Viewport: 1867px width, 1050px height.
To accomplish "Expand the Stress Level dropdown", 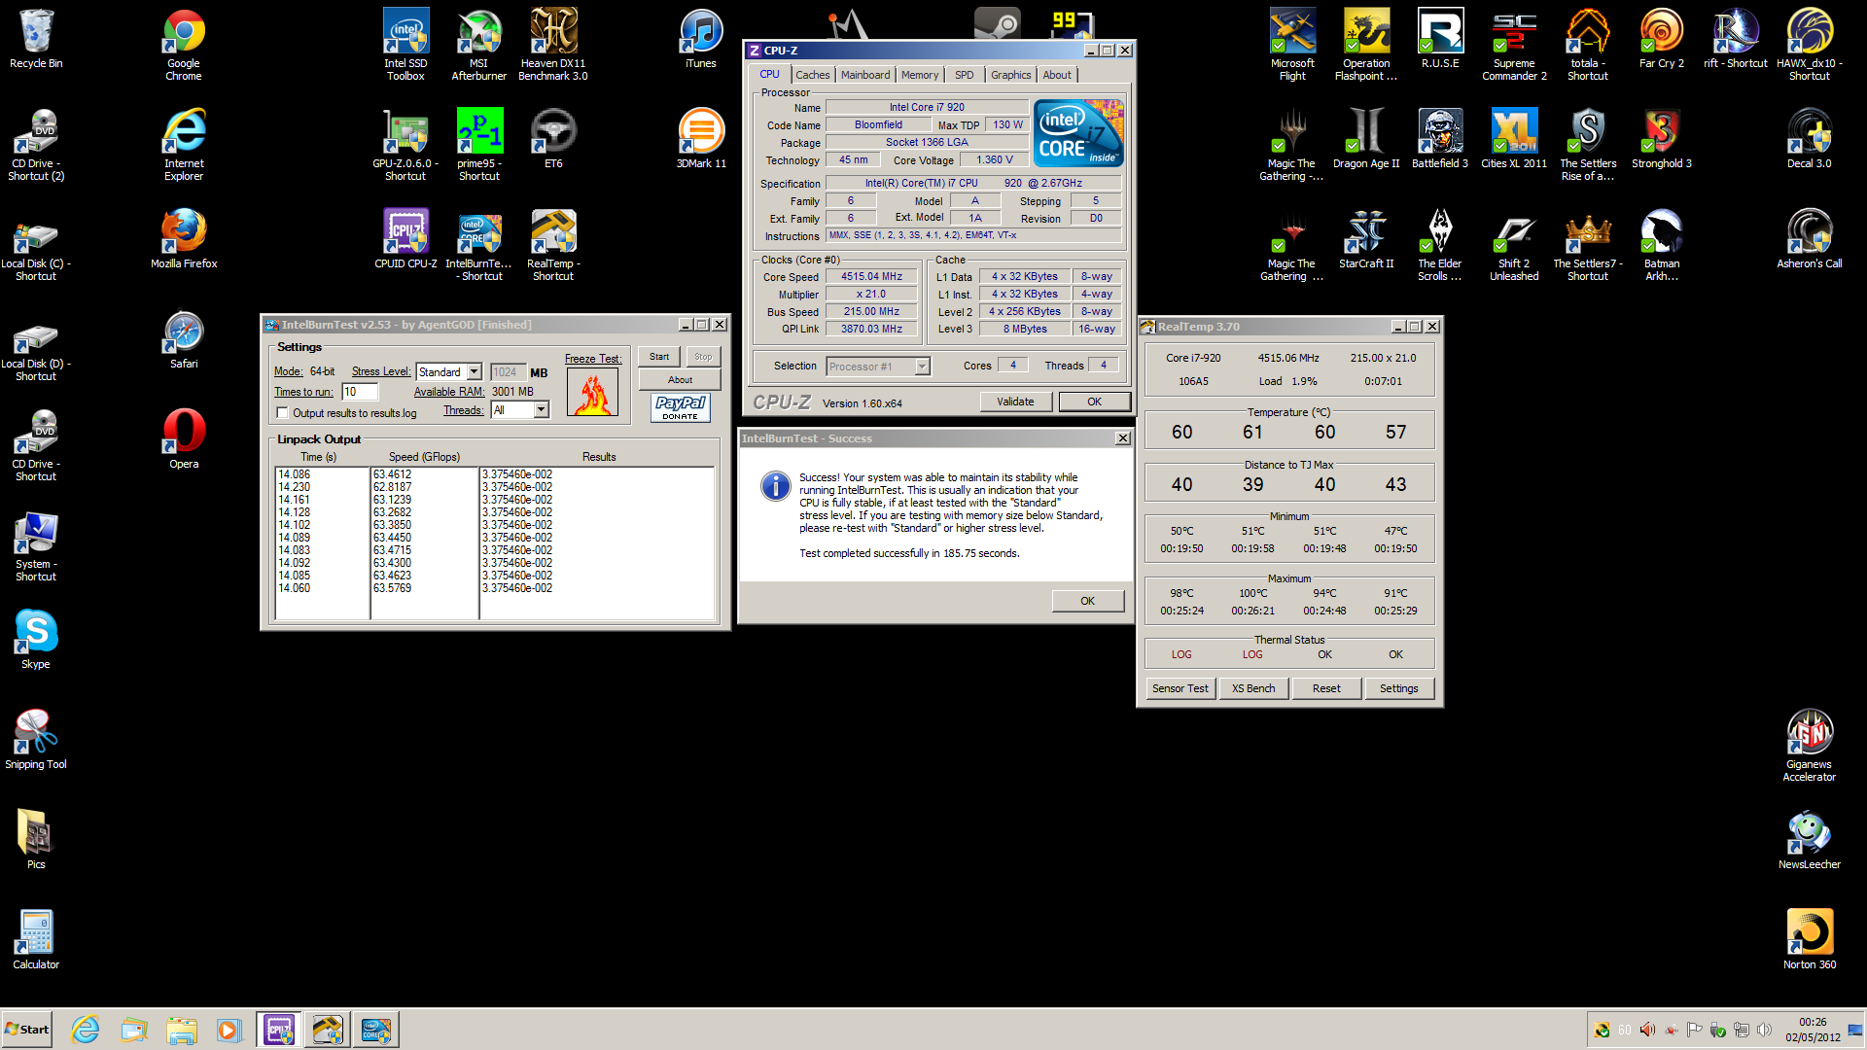I will 474,372.
